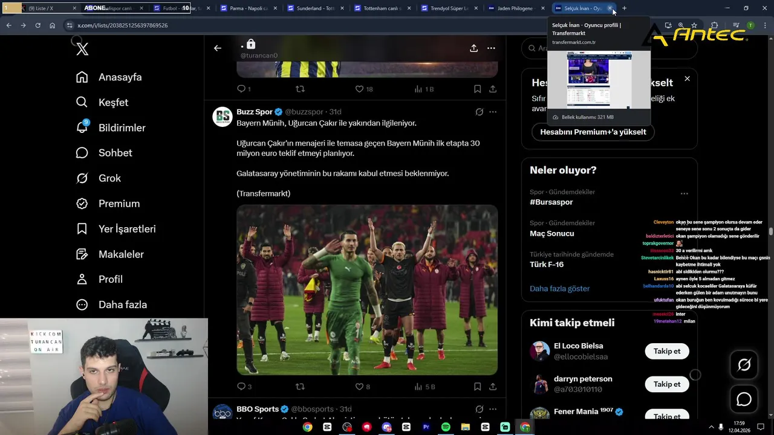Open El Loco Bielsa profile

pos(578,346)
